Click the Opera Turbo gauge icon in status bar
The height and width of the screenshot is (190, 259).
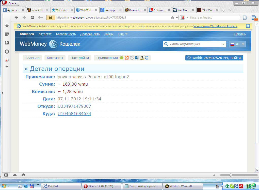click(23, 175)
